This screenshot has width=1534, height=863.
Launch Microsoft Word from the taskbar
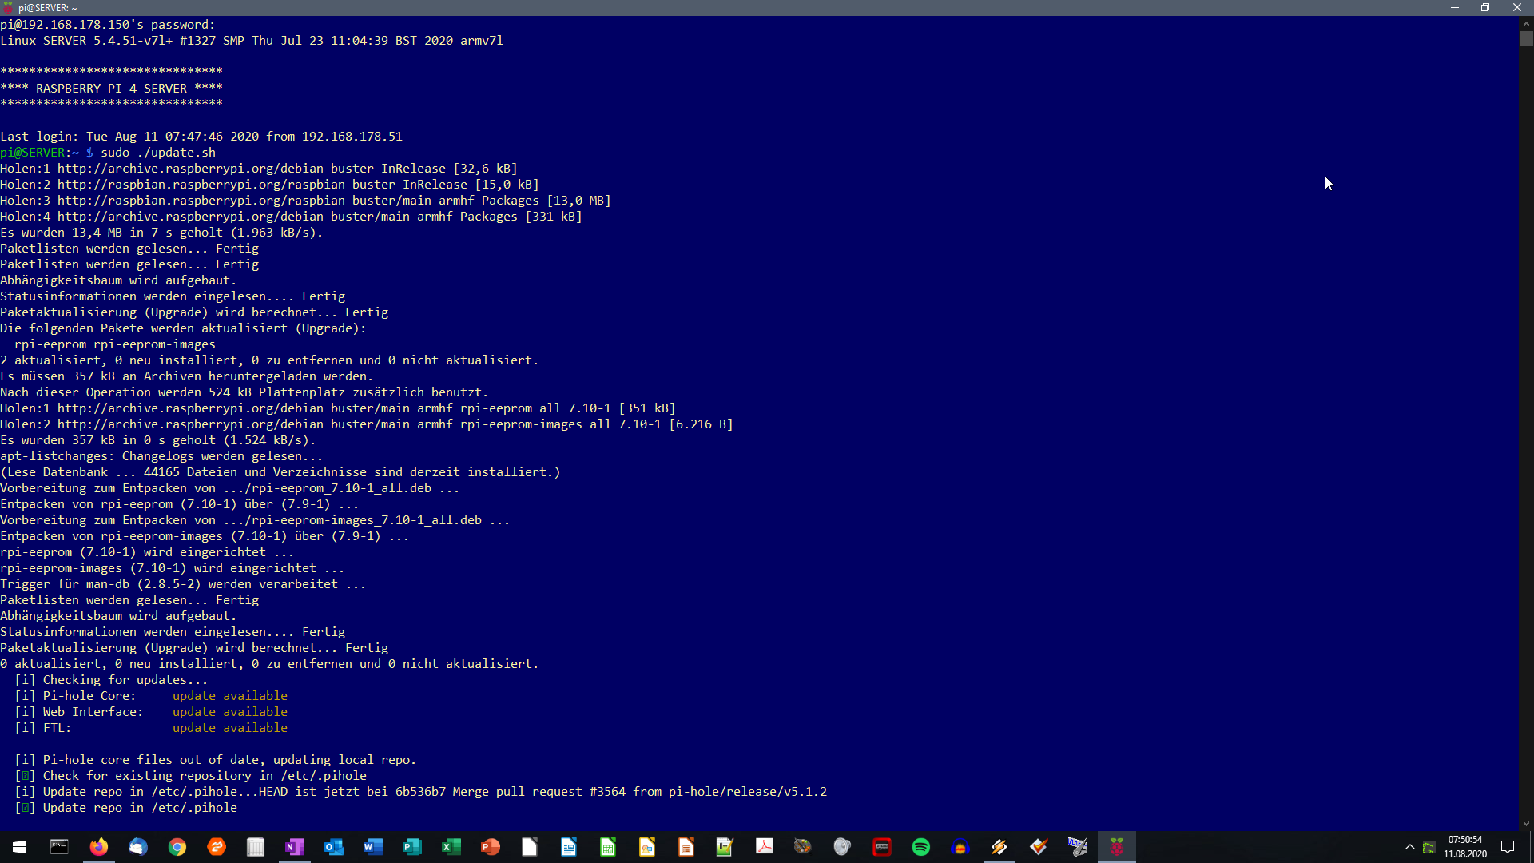click(372, 847)
